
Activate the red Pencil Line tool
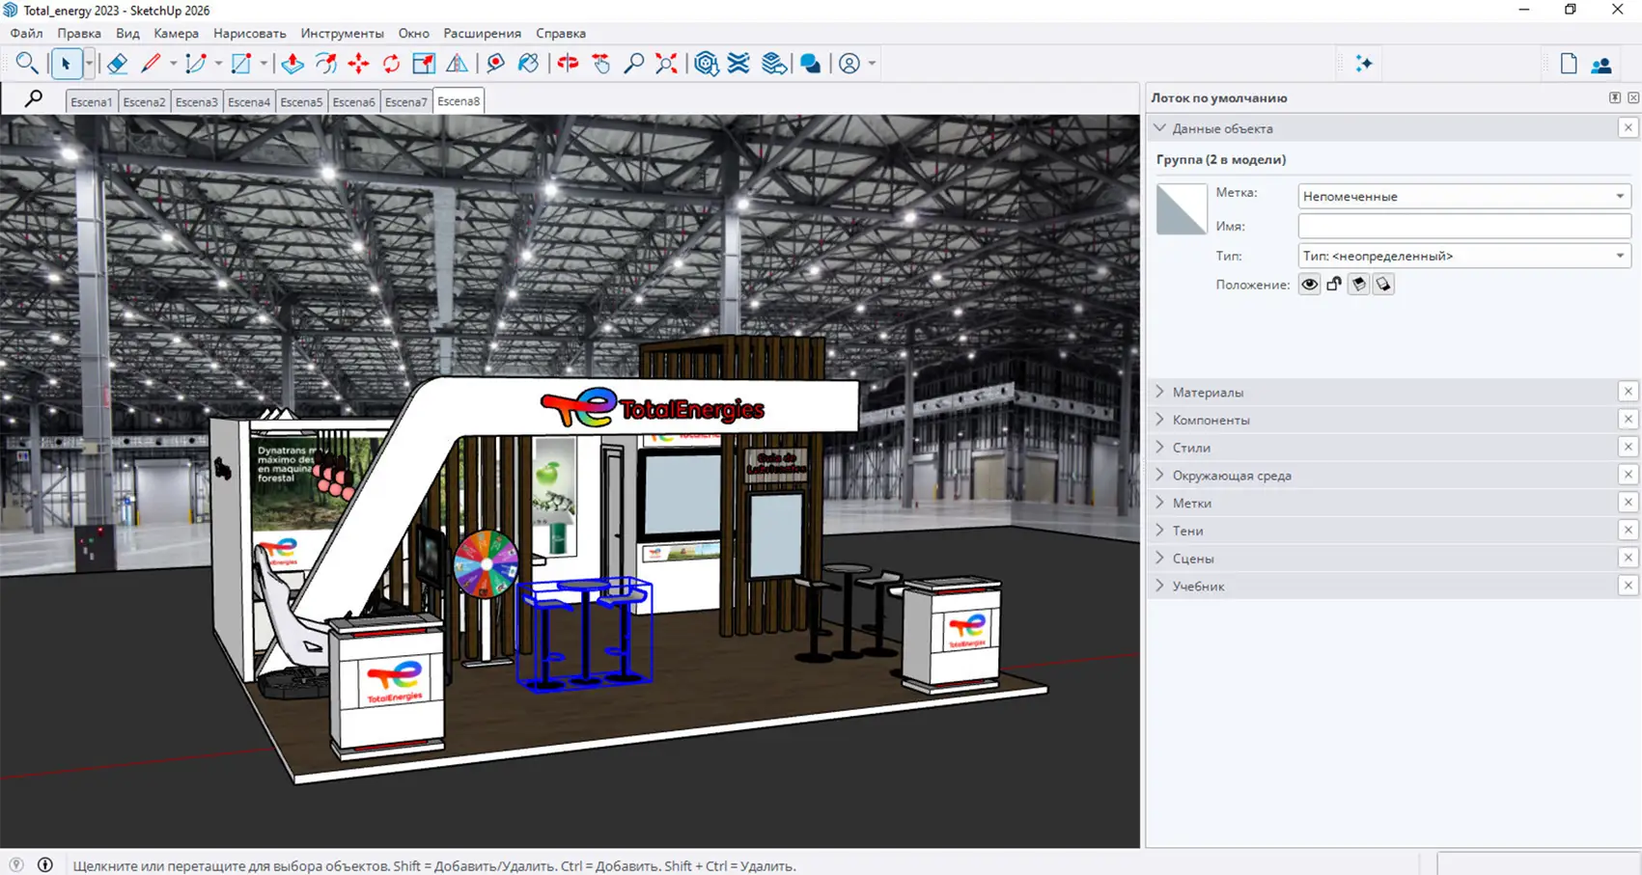click(151, 64)
